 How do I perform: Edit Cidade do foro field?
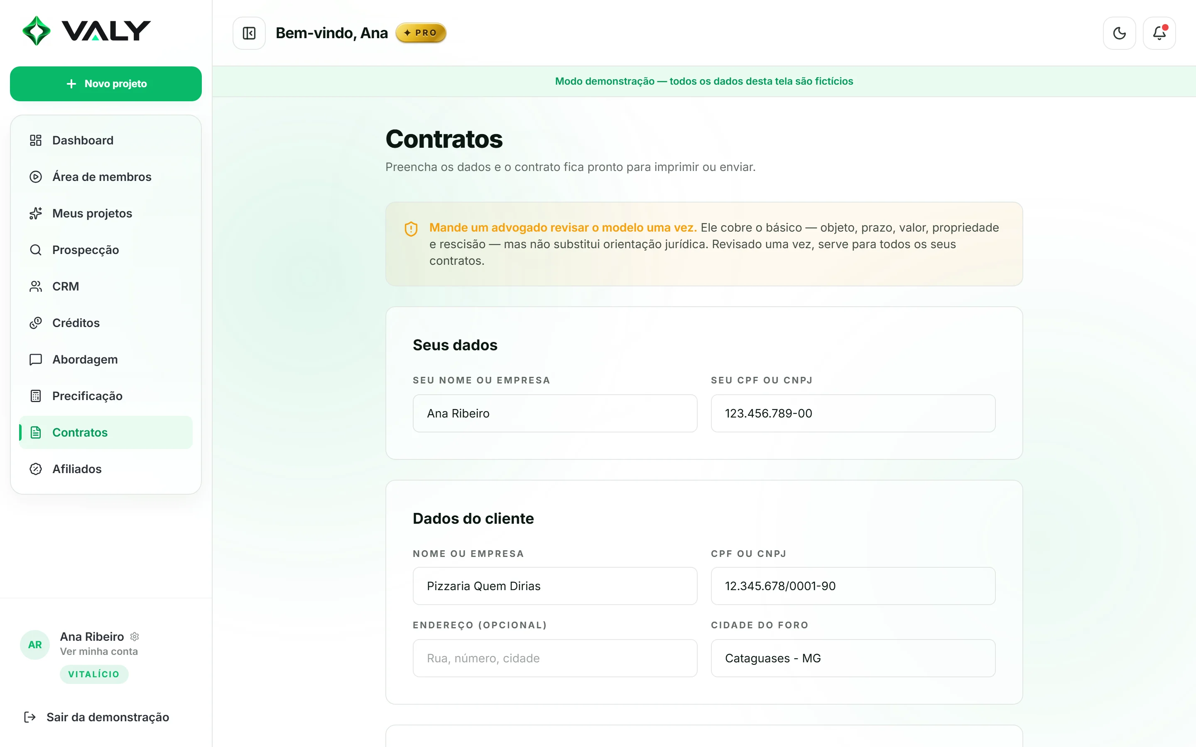pyautogui.click(x=853, y=659)
